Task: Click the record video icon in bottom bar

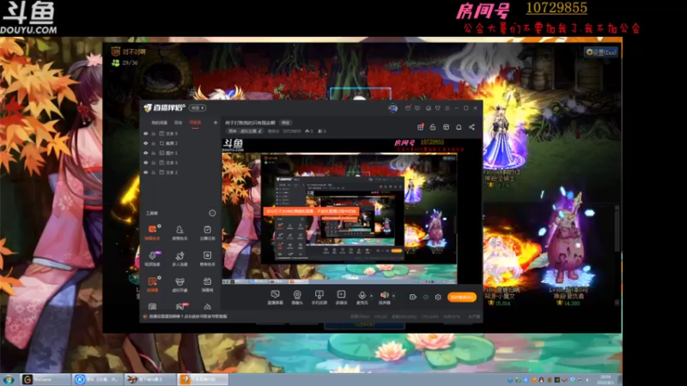Action: click(x=412, y=297)
